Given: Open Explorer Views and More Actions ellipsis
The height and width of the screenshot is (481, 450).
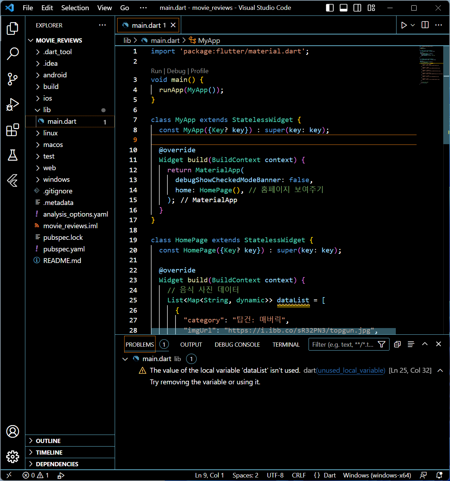Looking at the screenshot, I should pos(102,25).
